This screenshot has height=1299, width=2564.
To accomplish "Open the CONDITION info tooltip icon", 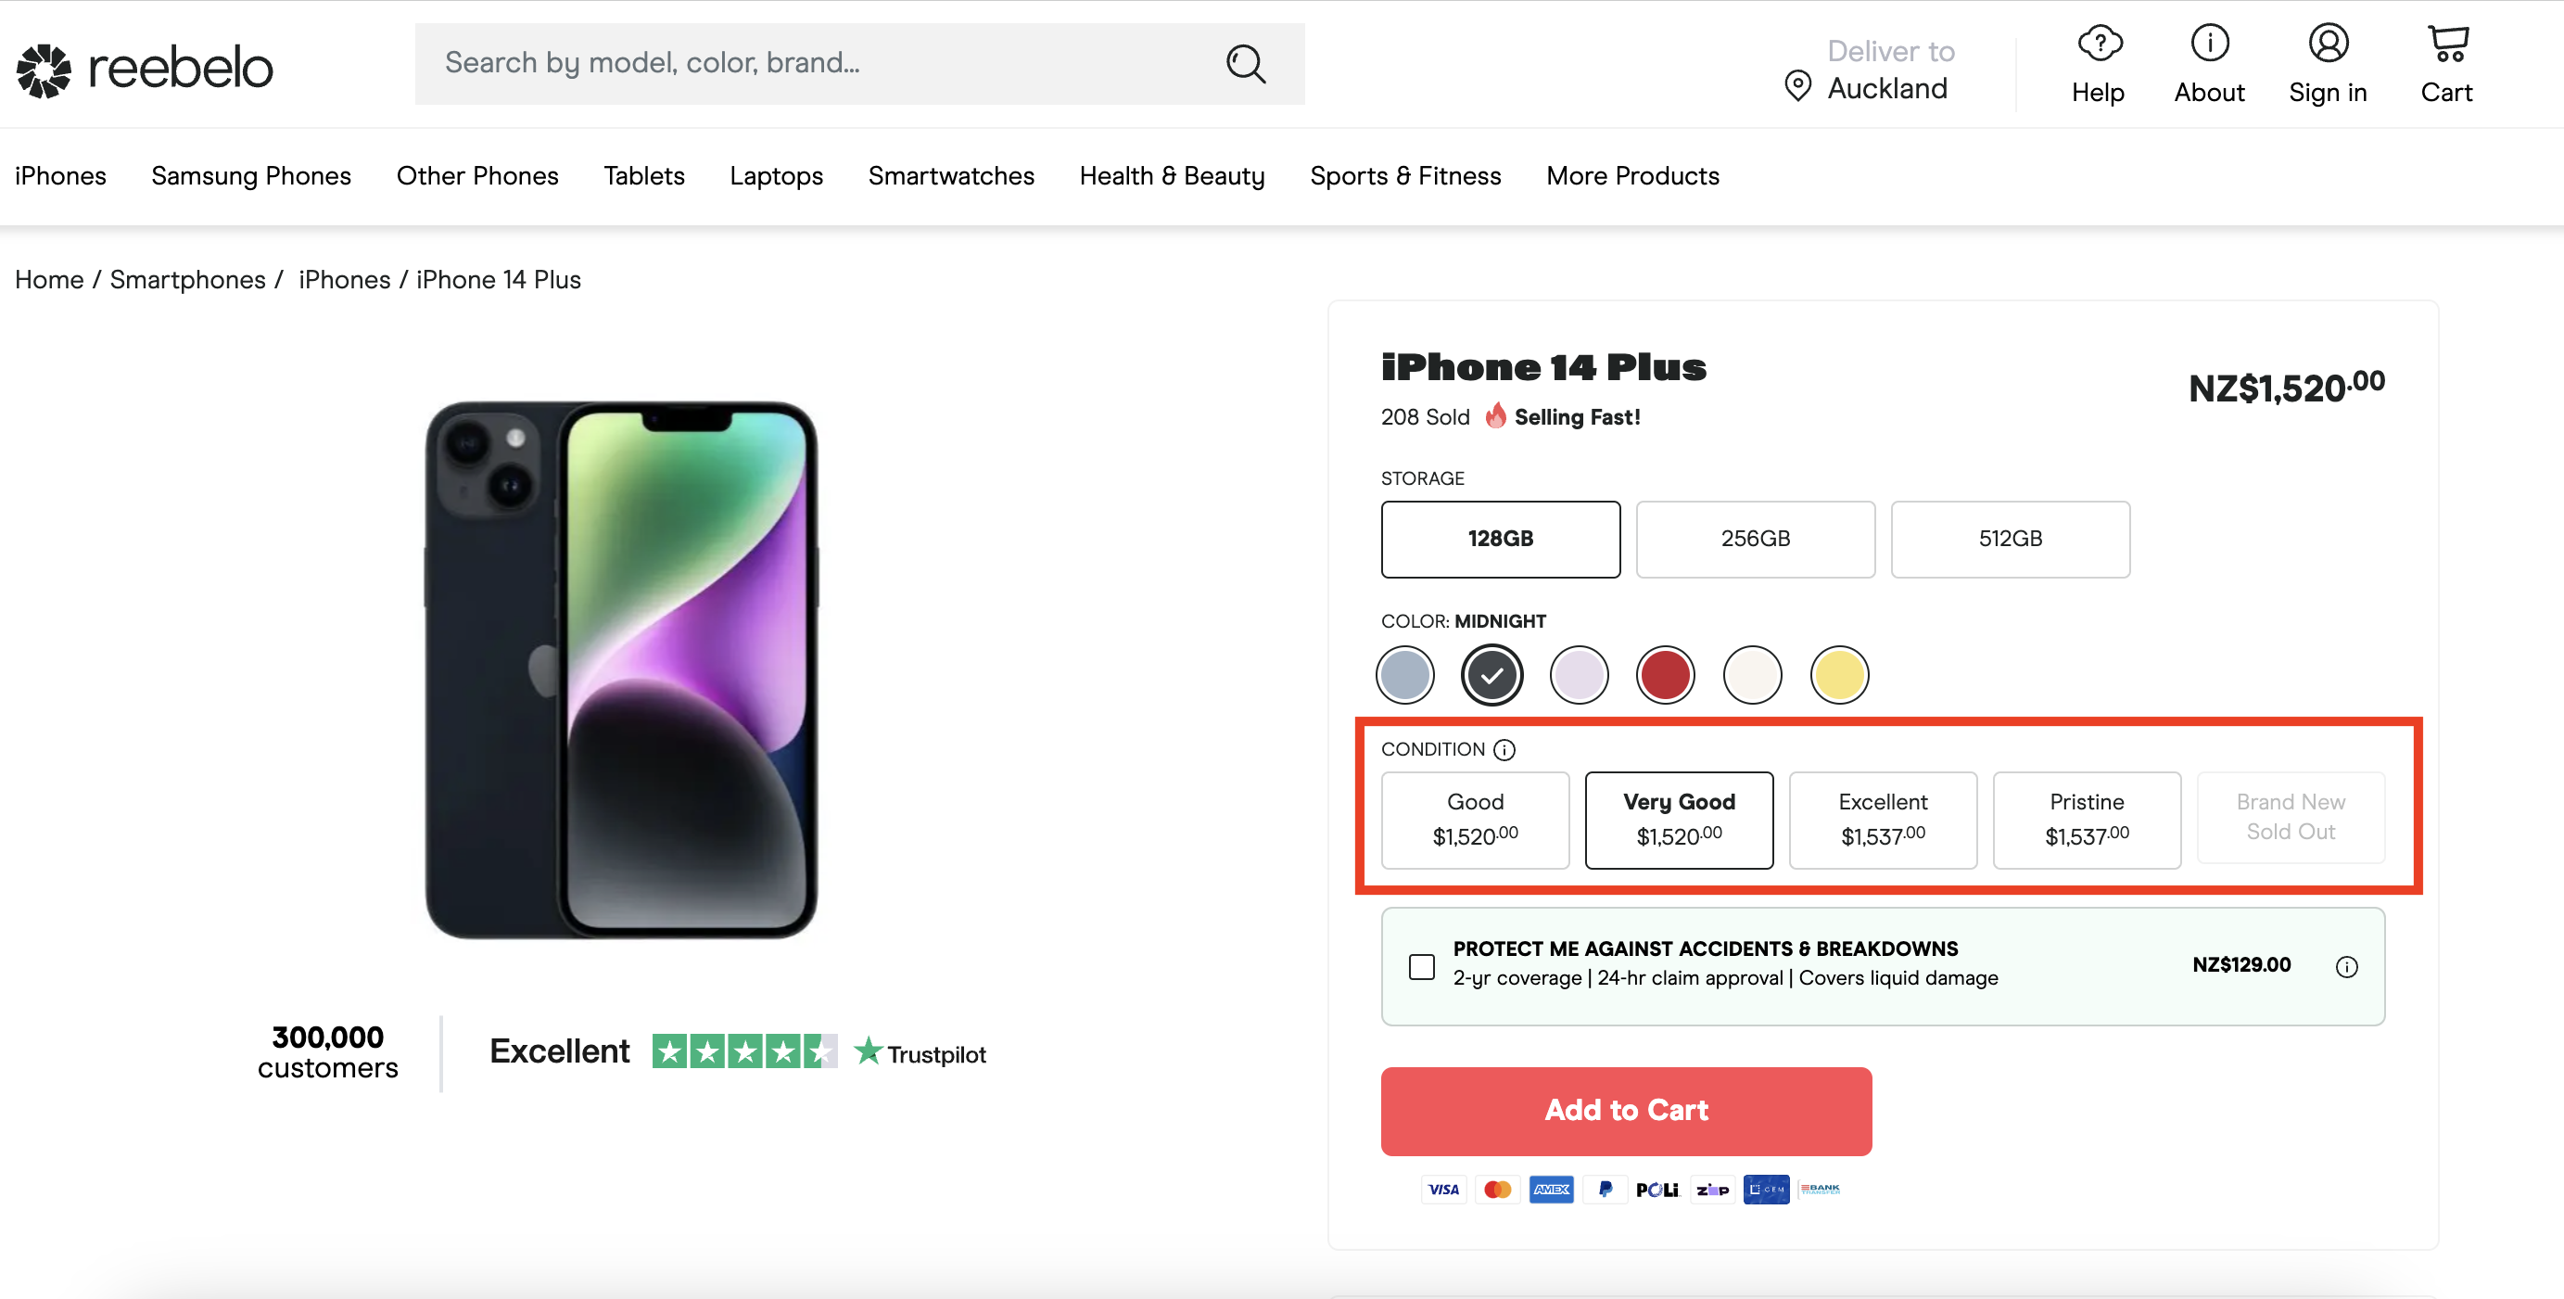I will (x=1505, y=749).
